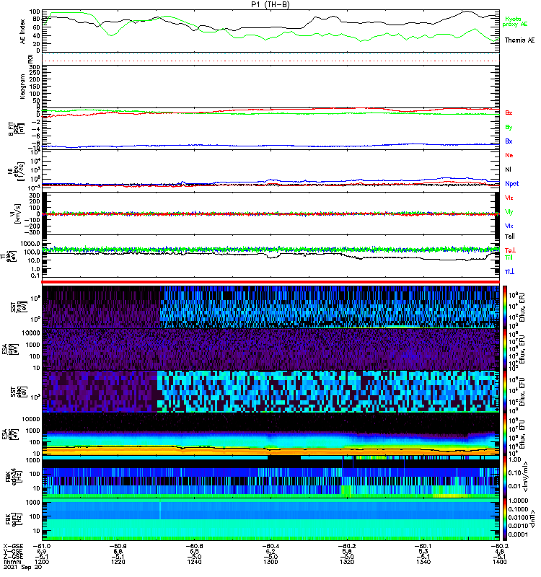The image size is (541, 577).
Task: Click the 1200 time tick label
Action: pyautogui.click(x=42, y=562)
